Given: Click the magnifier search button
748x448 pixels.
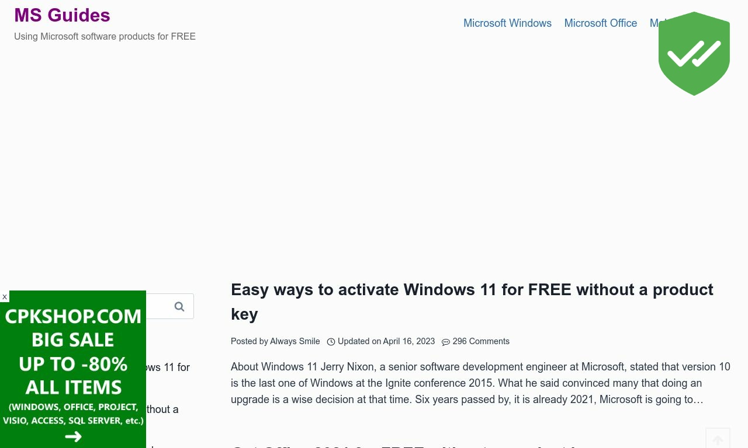Looking at the screenshot, I should 179,306.
